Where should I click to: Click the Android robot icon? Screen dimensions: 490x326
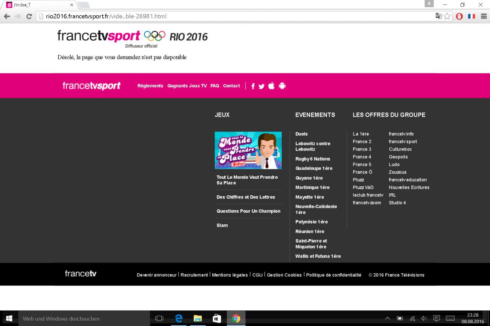(x=282, y=86)
